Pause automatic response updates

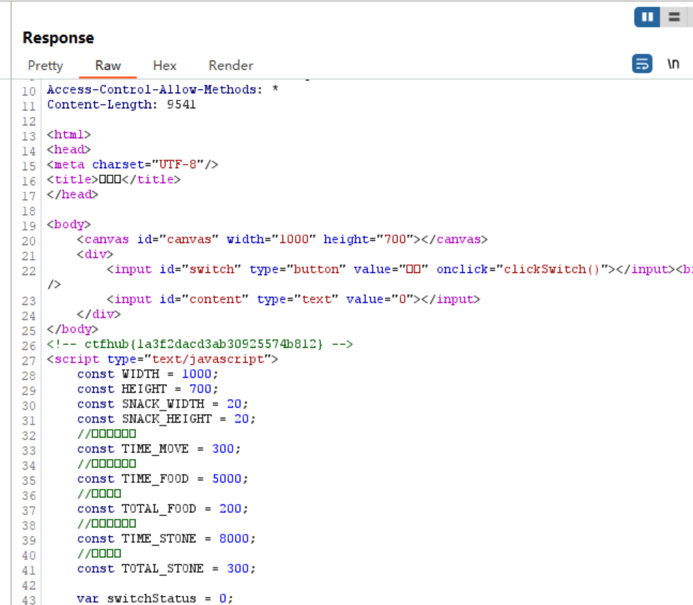point(647,16)
